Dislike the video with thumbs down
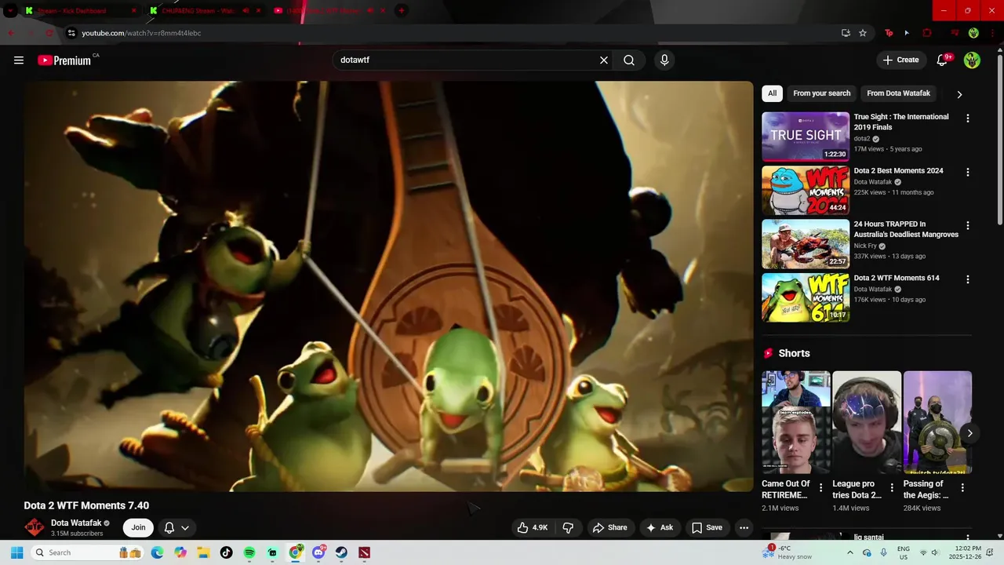 [x=569, y=527]
